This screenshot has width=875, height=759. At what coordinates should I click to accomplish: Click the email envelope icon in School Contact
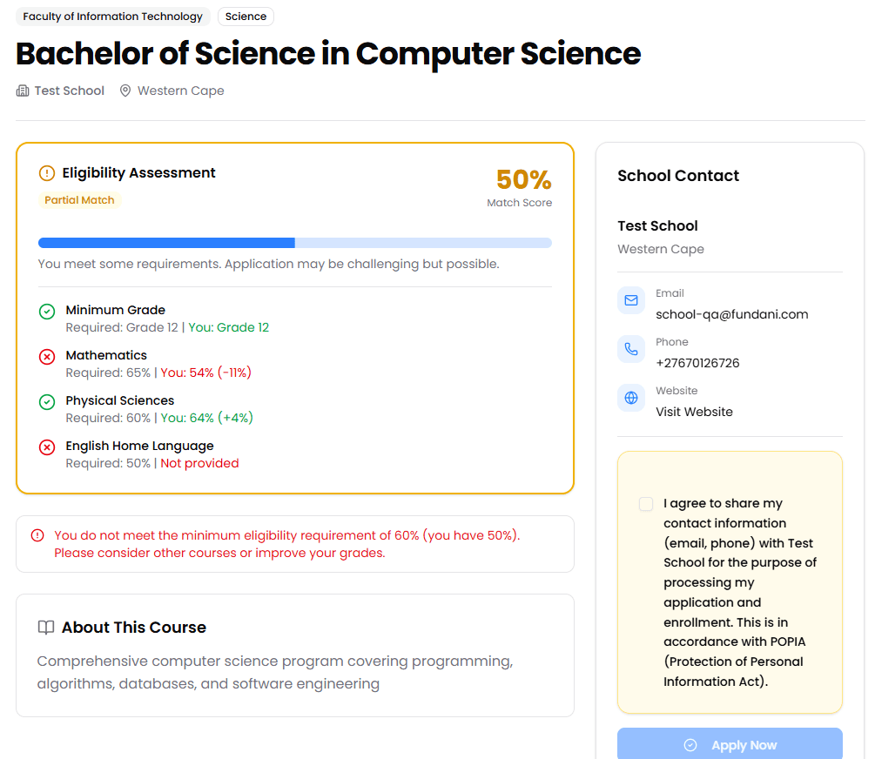point(631,301)
